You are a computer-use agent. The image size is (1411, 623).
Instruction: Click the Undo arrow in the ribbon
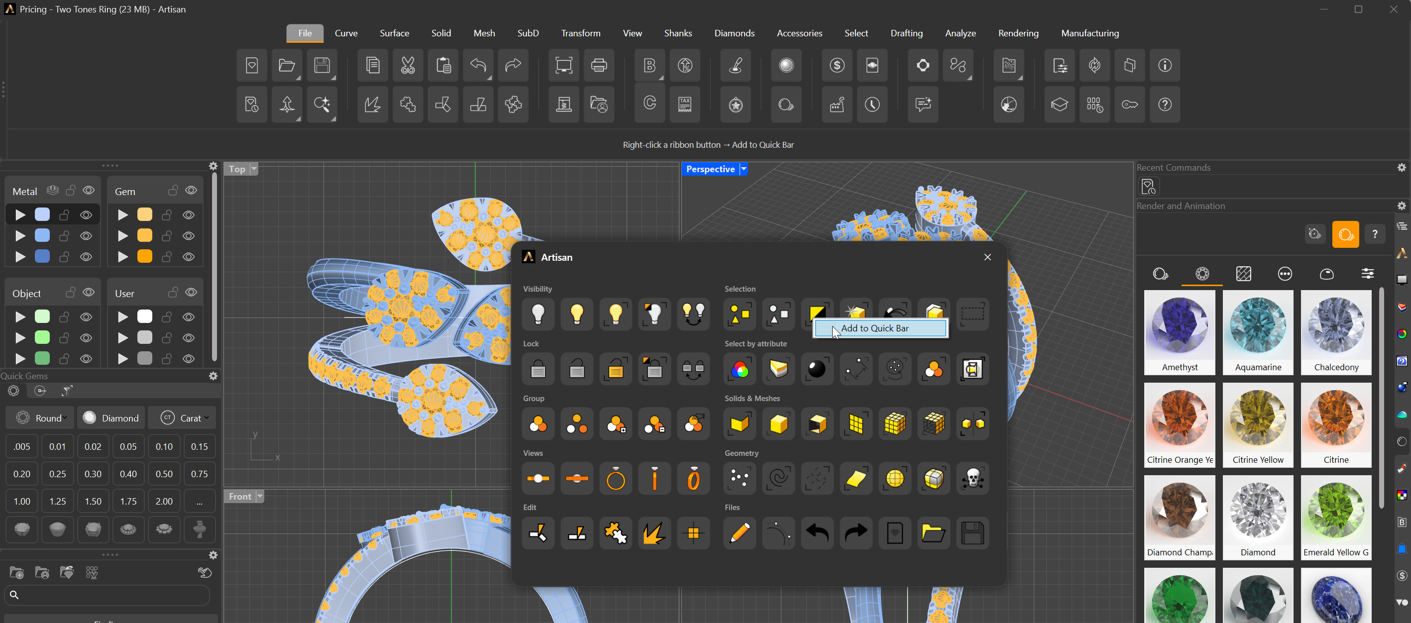[x=478, y=66]
